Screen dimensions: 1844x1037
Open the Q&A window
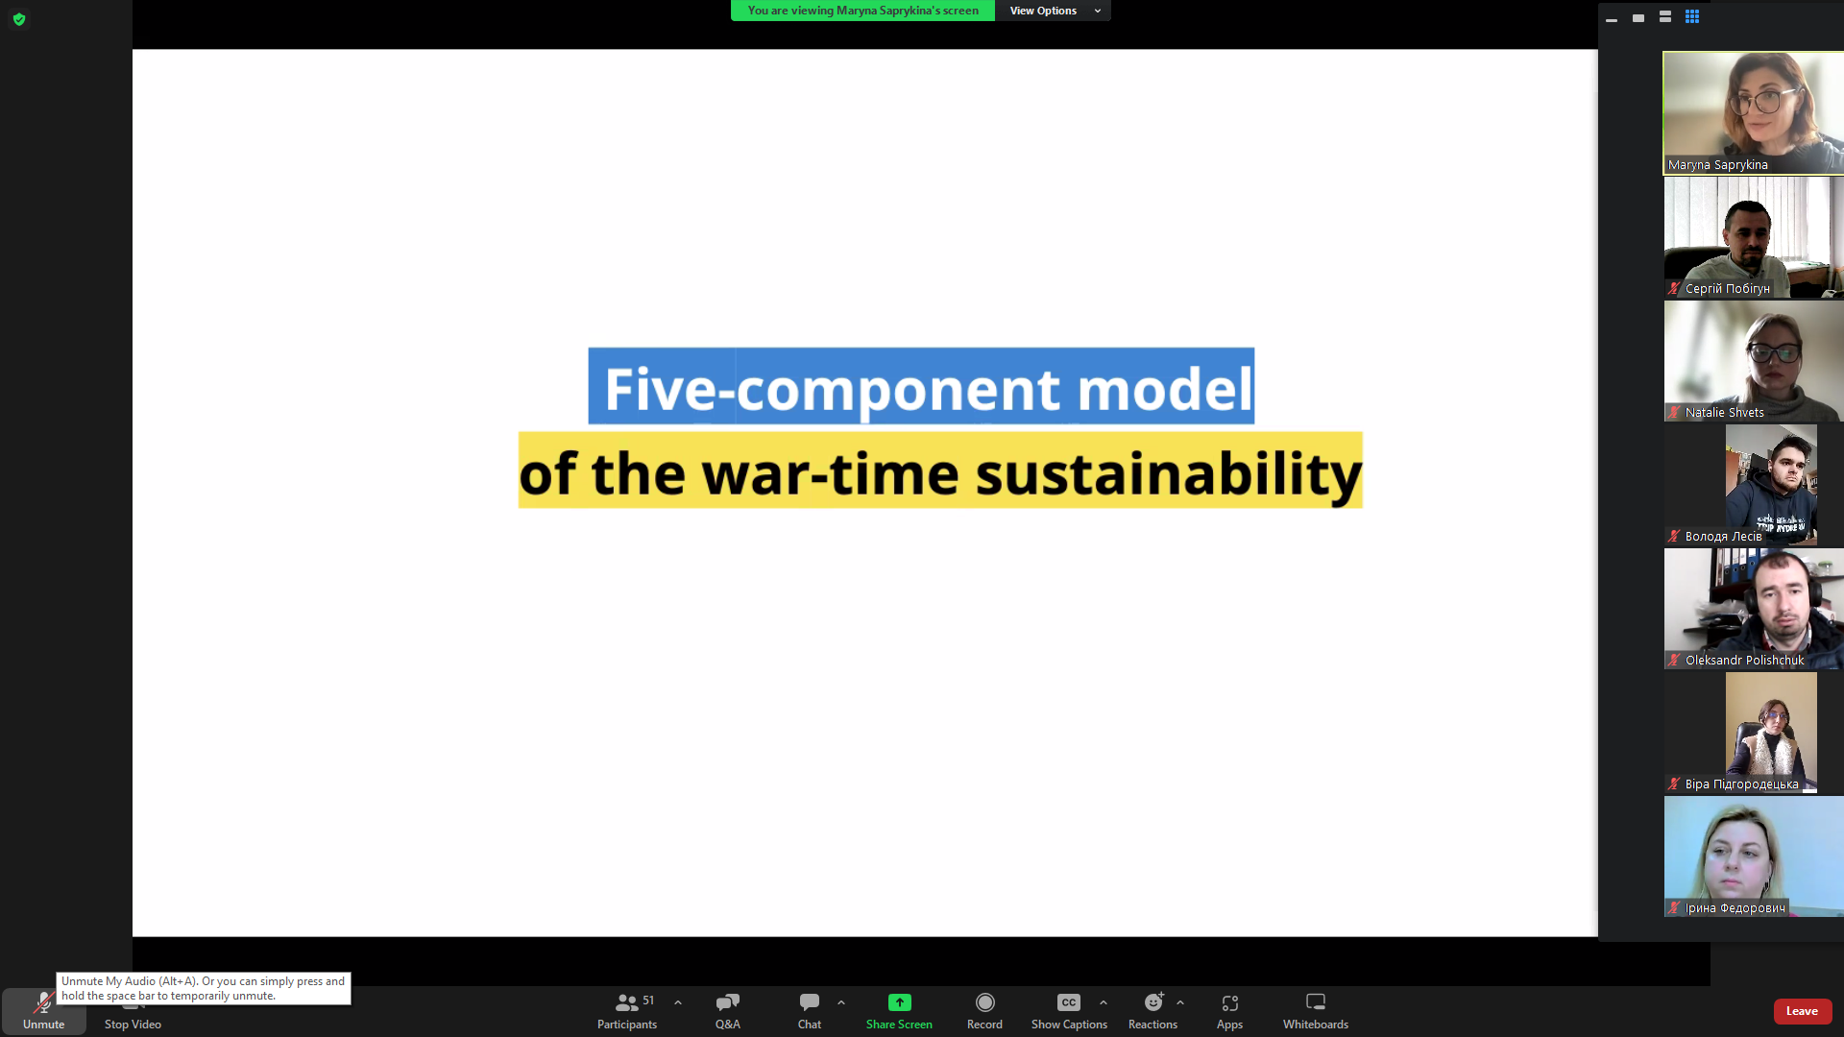click(x=727, y=1010)
